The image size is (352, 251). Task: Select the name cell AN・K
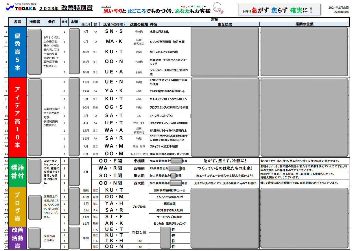114,223
